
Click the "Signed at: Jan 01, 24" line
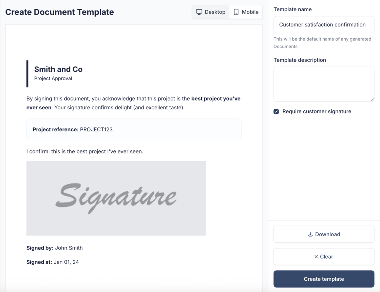53,262
